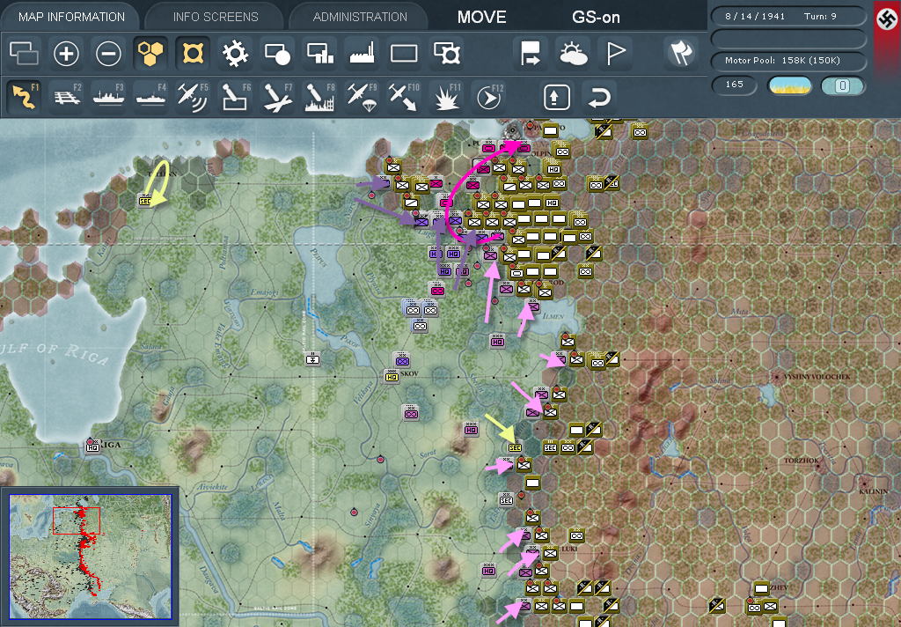Click the rectangle-with-circle toolbar icon
The height and width of the screenshot is (627, 901).
click(x=277, y=54)
